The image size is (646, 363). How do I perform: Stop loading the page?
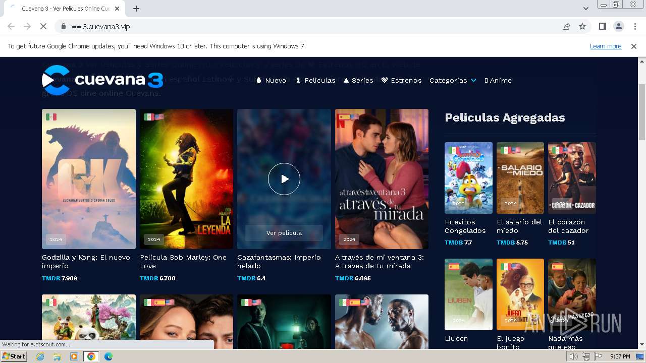click(x=43, y=27)
